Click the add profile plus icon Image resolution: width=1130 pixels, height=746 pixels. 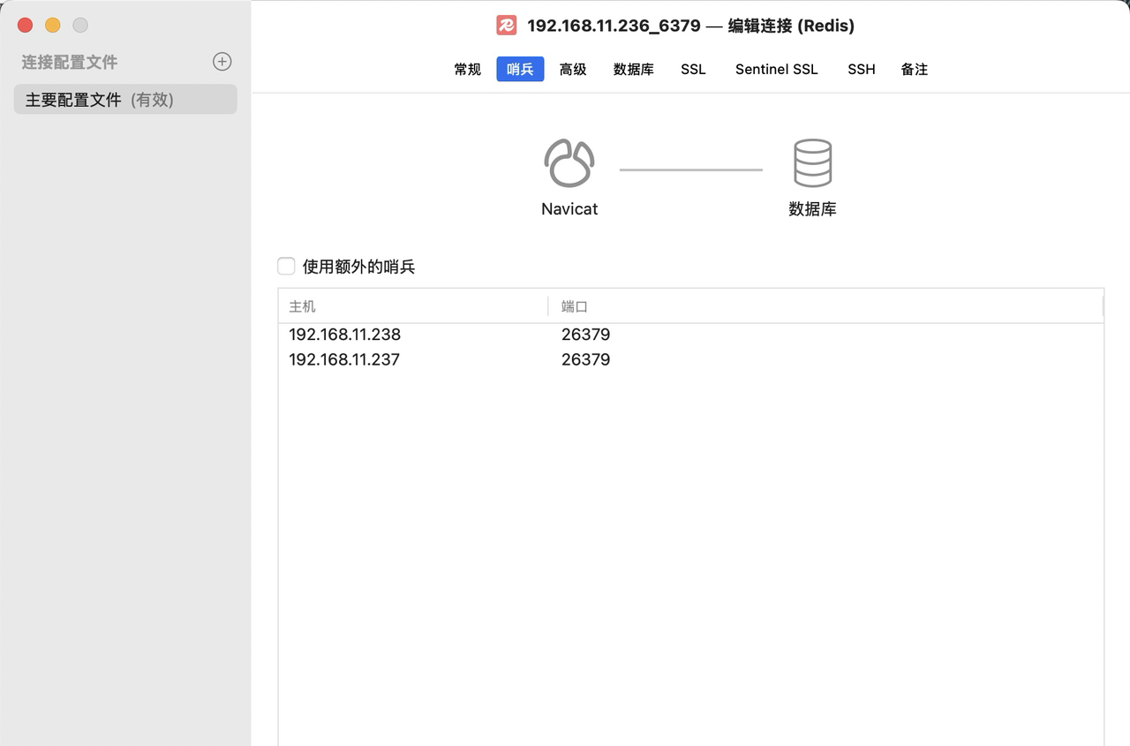(x=222, y=62)
